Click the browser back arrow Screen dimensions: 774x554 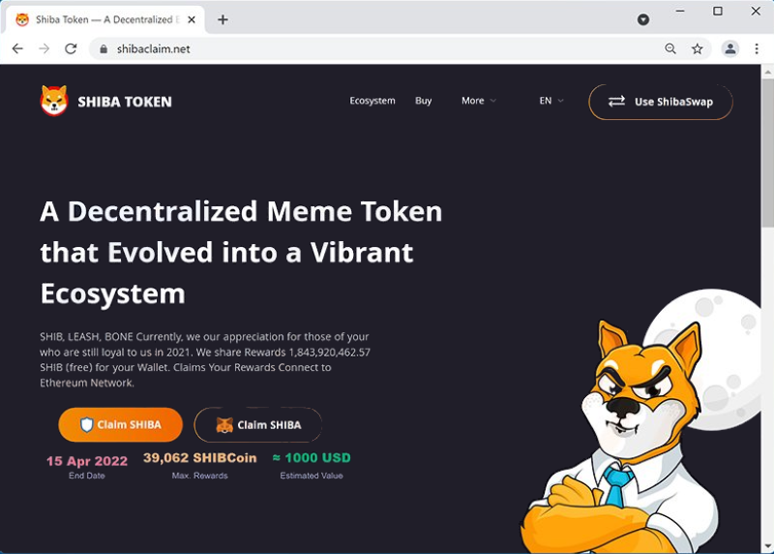[17, 48]
